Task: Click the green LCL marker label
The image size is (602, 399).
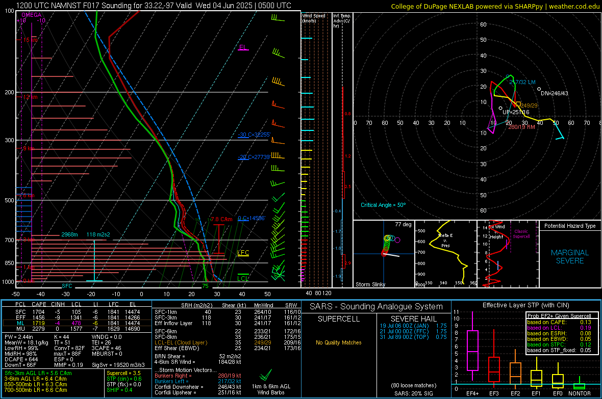Action: point(243,279)
